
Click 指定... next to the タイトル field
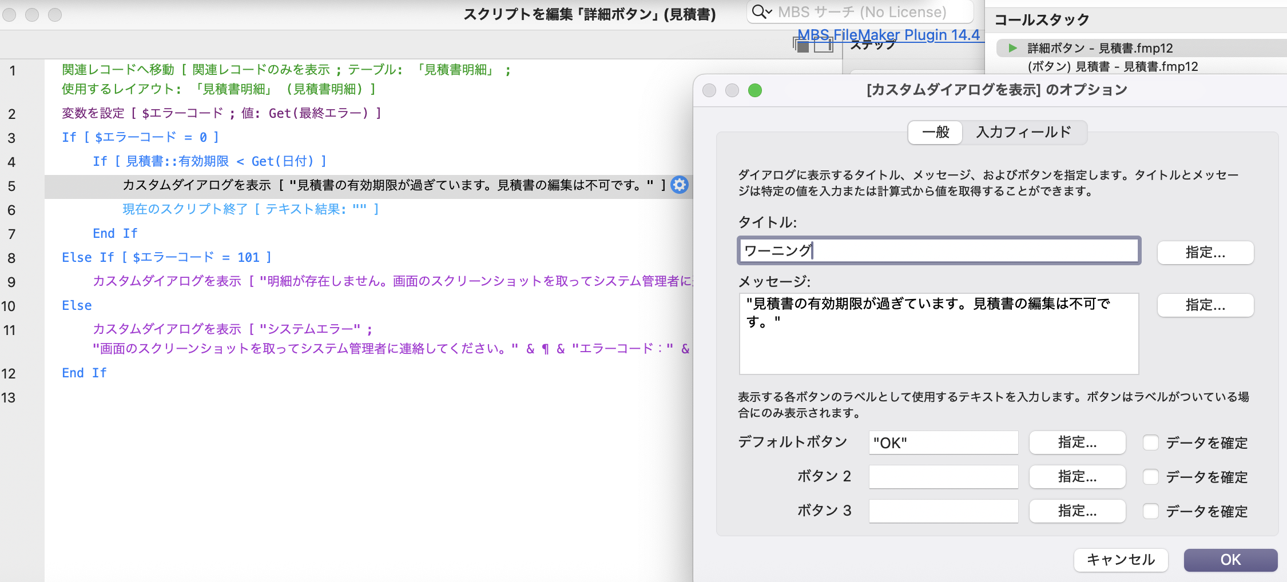tap(1205, 253)
